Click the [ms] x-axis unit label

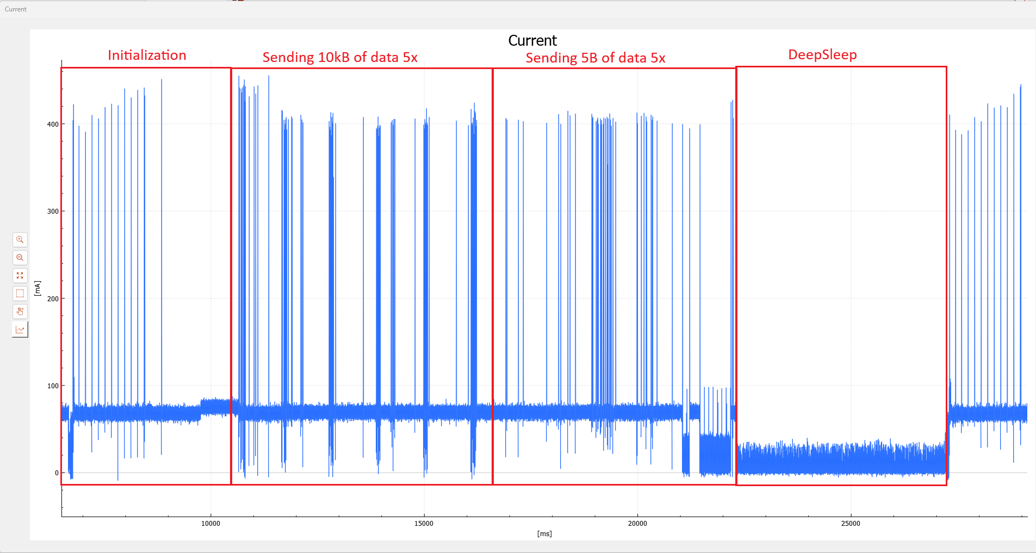click(x=544, y=534)
